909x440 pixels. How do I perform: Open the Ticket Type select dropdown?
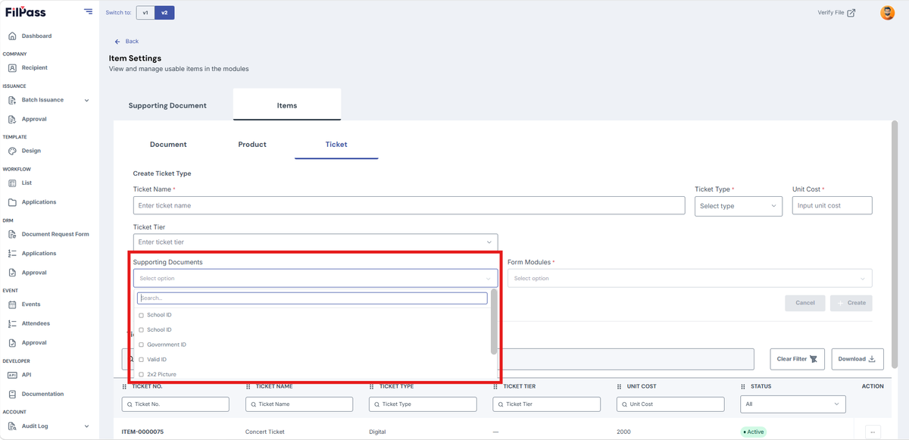[x=739, y=205]
